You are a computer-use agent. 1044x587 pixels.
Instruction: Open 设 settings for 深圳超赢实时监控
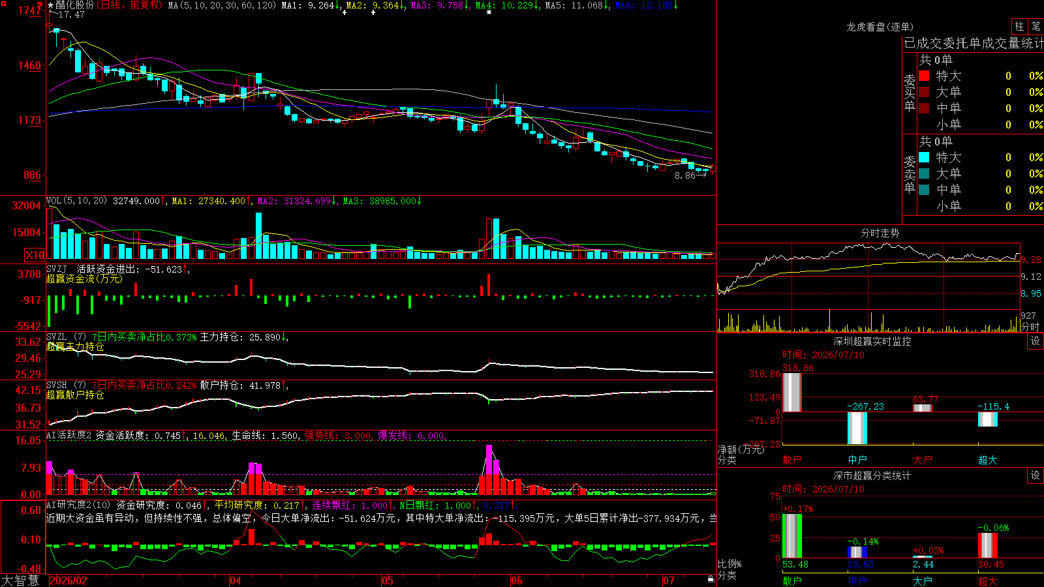(x=1036, y=341)
